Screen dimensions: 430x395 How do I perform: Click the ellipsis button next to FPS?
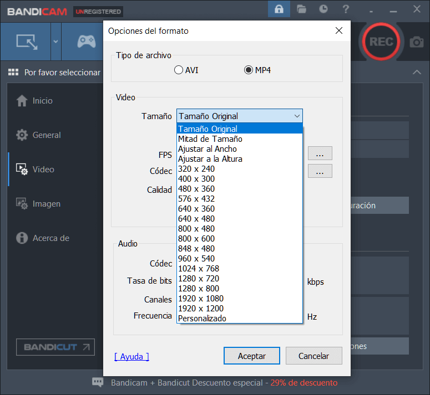pyautogui.click(x=320, y=153)
